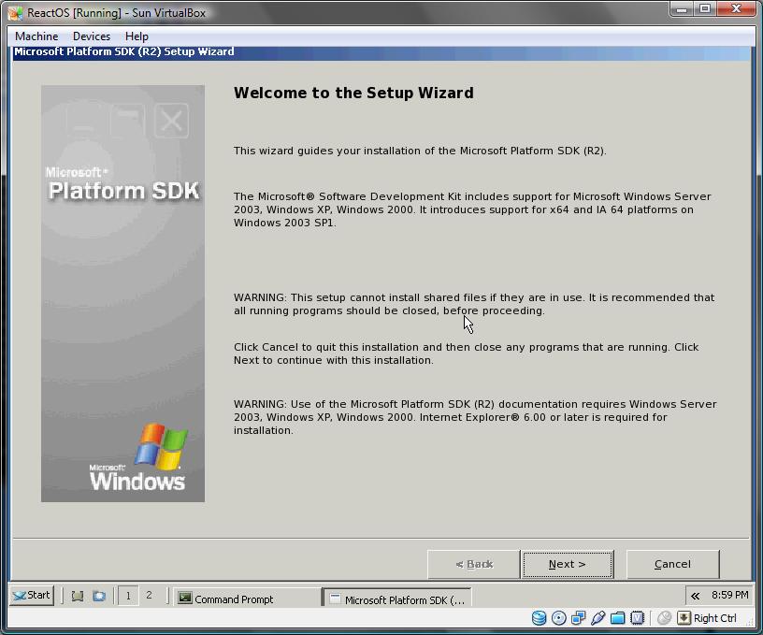Switch to Command Prompt taskbar item
The width and height of the screenshot is (763, 635).
[x=247, y=599]
